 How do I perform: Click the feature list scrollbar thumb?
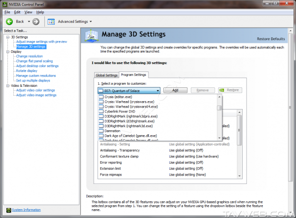tap(239, 130)
